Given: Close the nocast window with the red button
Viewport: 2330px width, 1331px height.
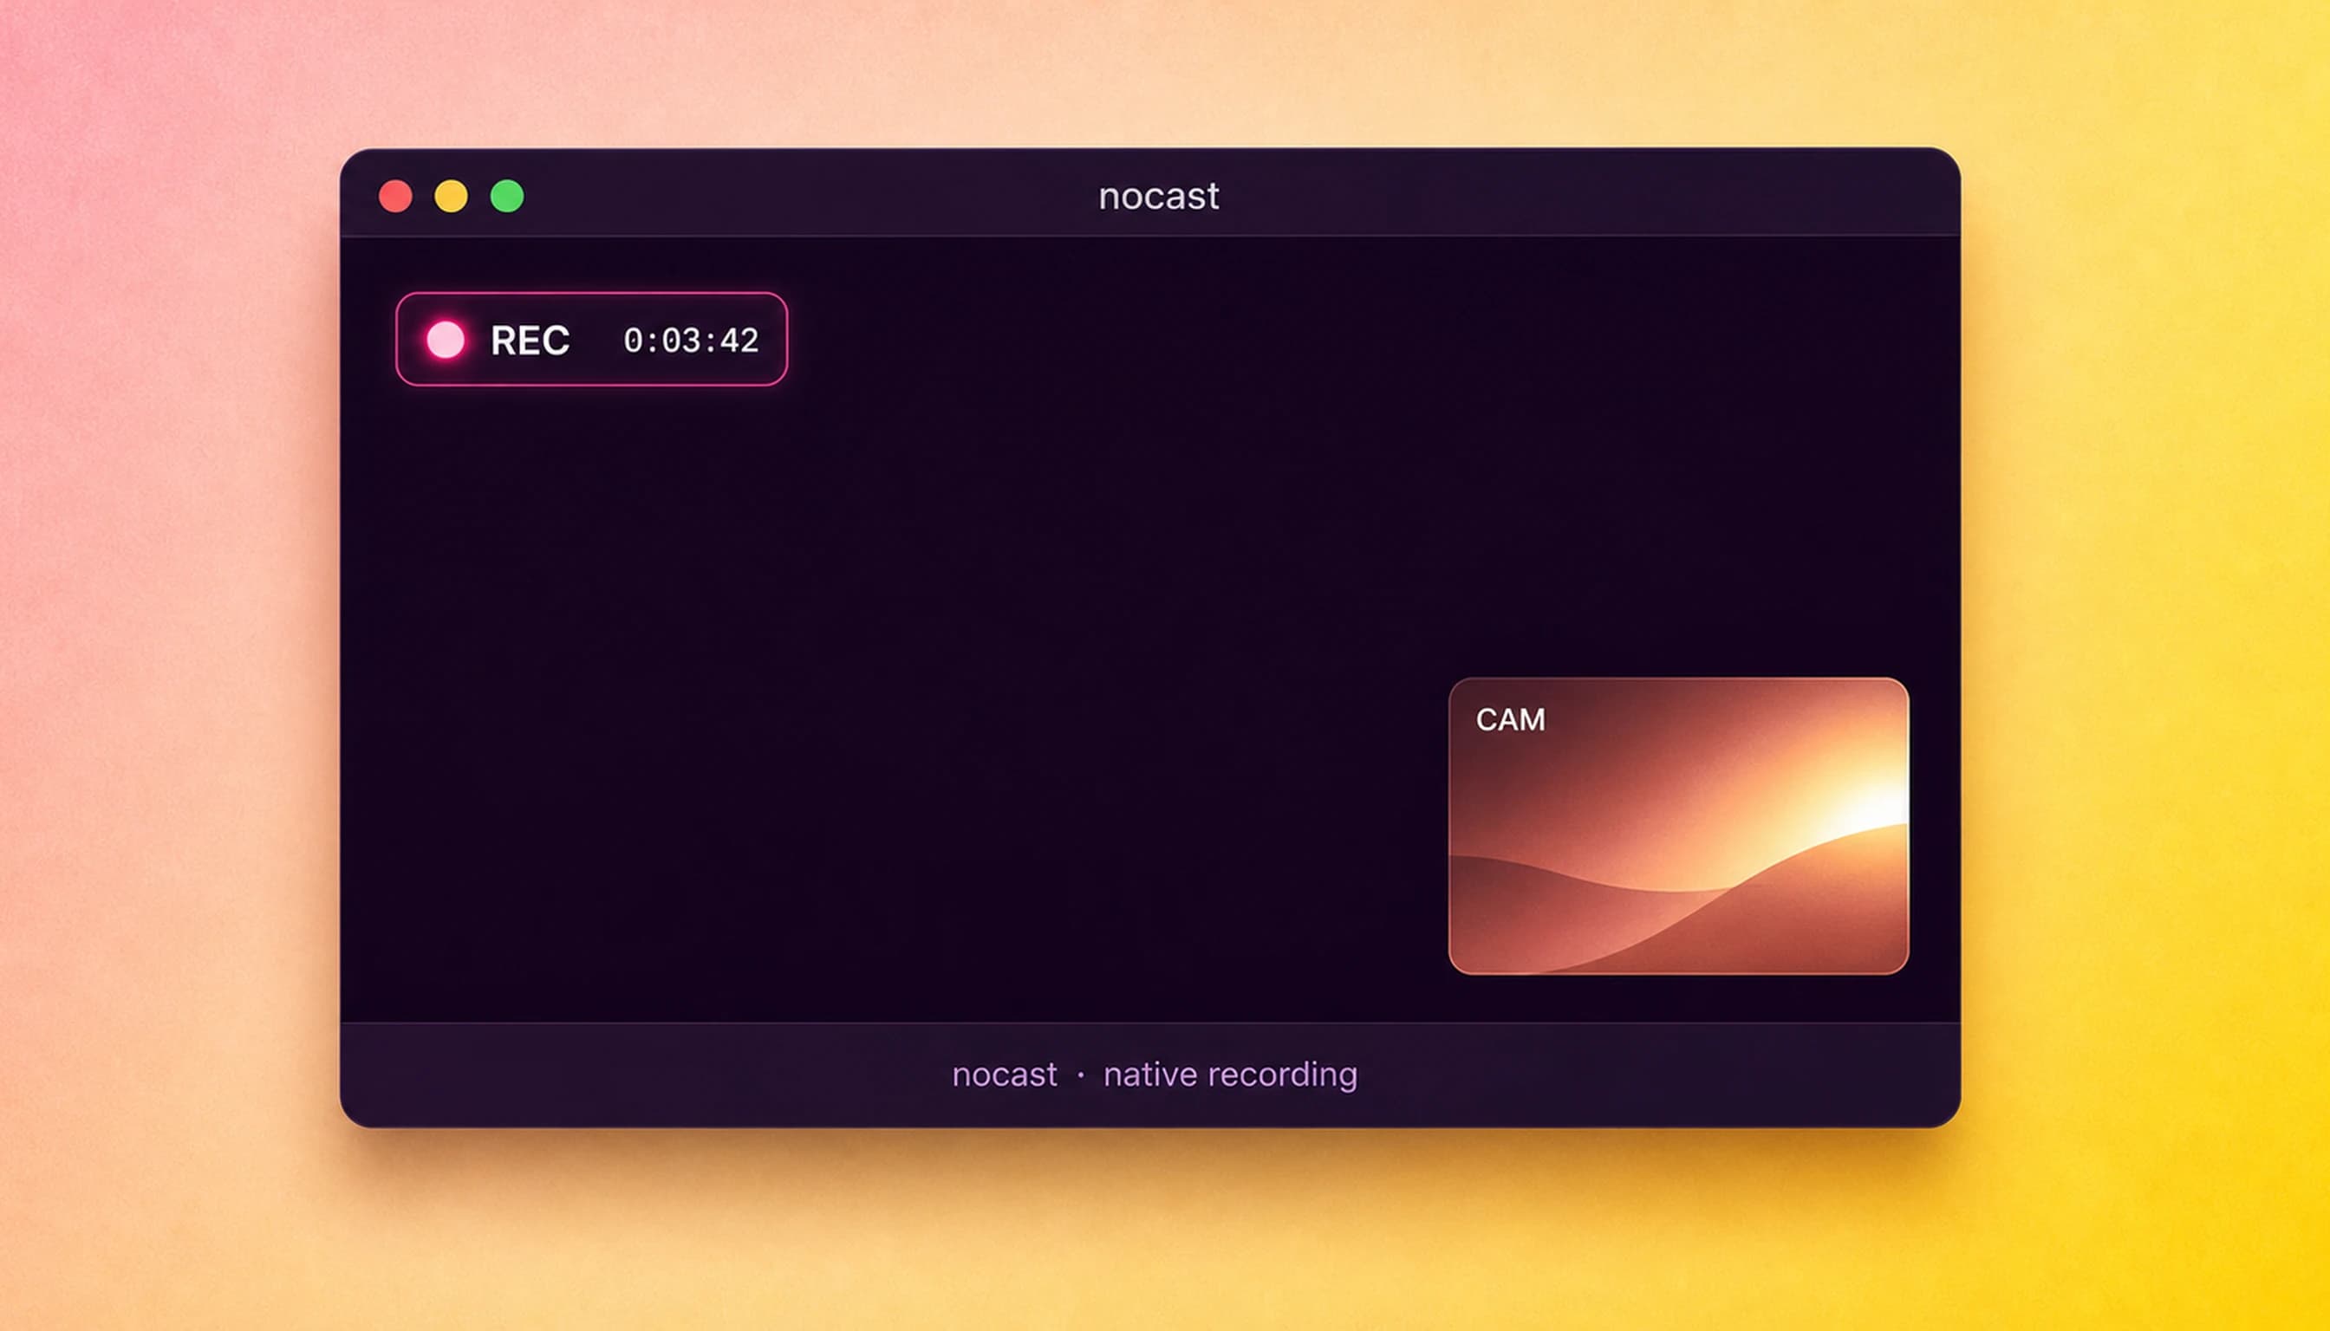Looking at the screenshot, I should 395,197.
